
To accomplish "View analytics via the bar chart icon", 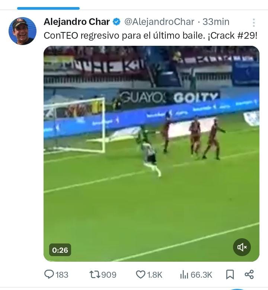I will pyautogui.click(x=184, y=274).
